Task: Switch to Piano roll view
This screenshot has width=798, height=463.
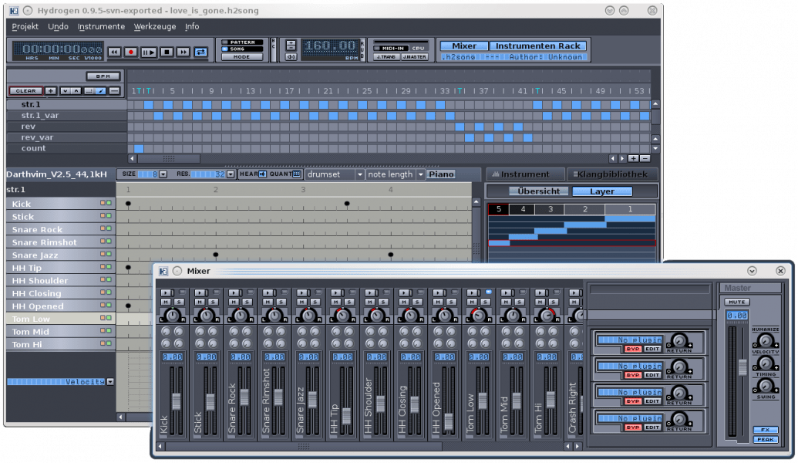Action: [441, 174]
